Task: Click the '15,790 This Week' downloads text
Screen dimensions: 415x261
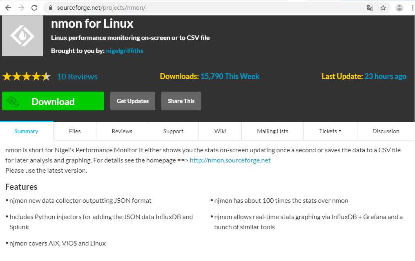Action: [x=230, y=76]
